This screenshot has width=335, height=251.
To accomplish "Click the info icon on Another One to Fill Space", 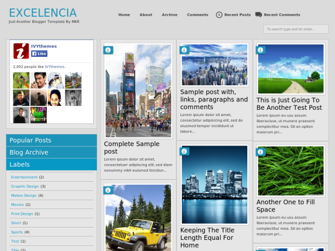I will [260, 152].
